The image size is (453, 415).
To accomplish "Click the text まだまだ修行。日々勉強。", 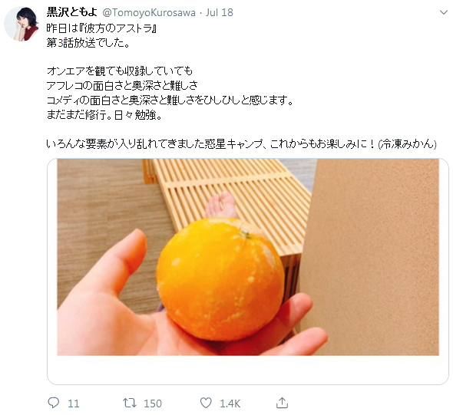I will pos(104,115).
